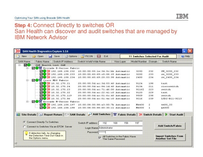Click the fabric W icon of Brocade M-Series Fabric
This screenshot has height=157, width=203.
(40, 101)
